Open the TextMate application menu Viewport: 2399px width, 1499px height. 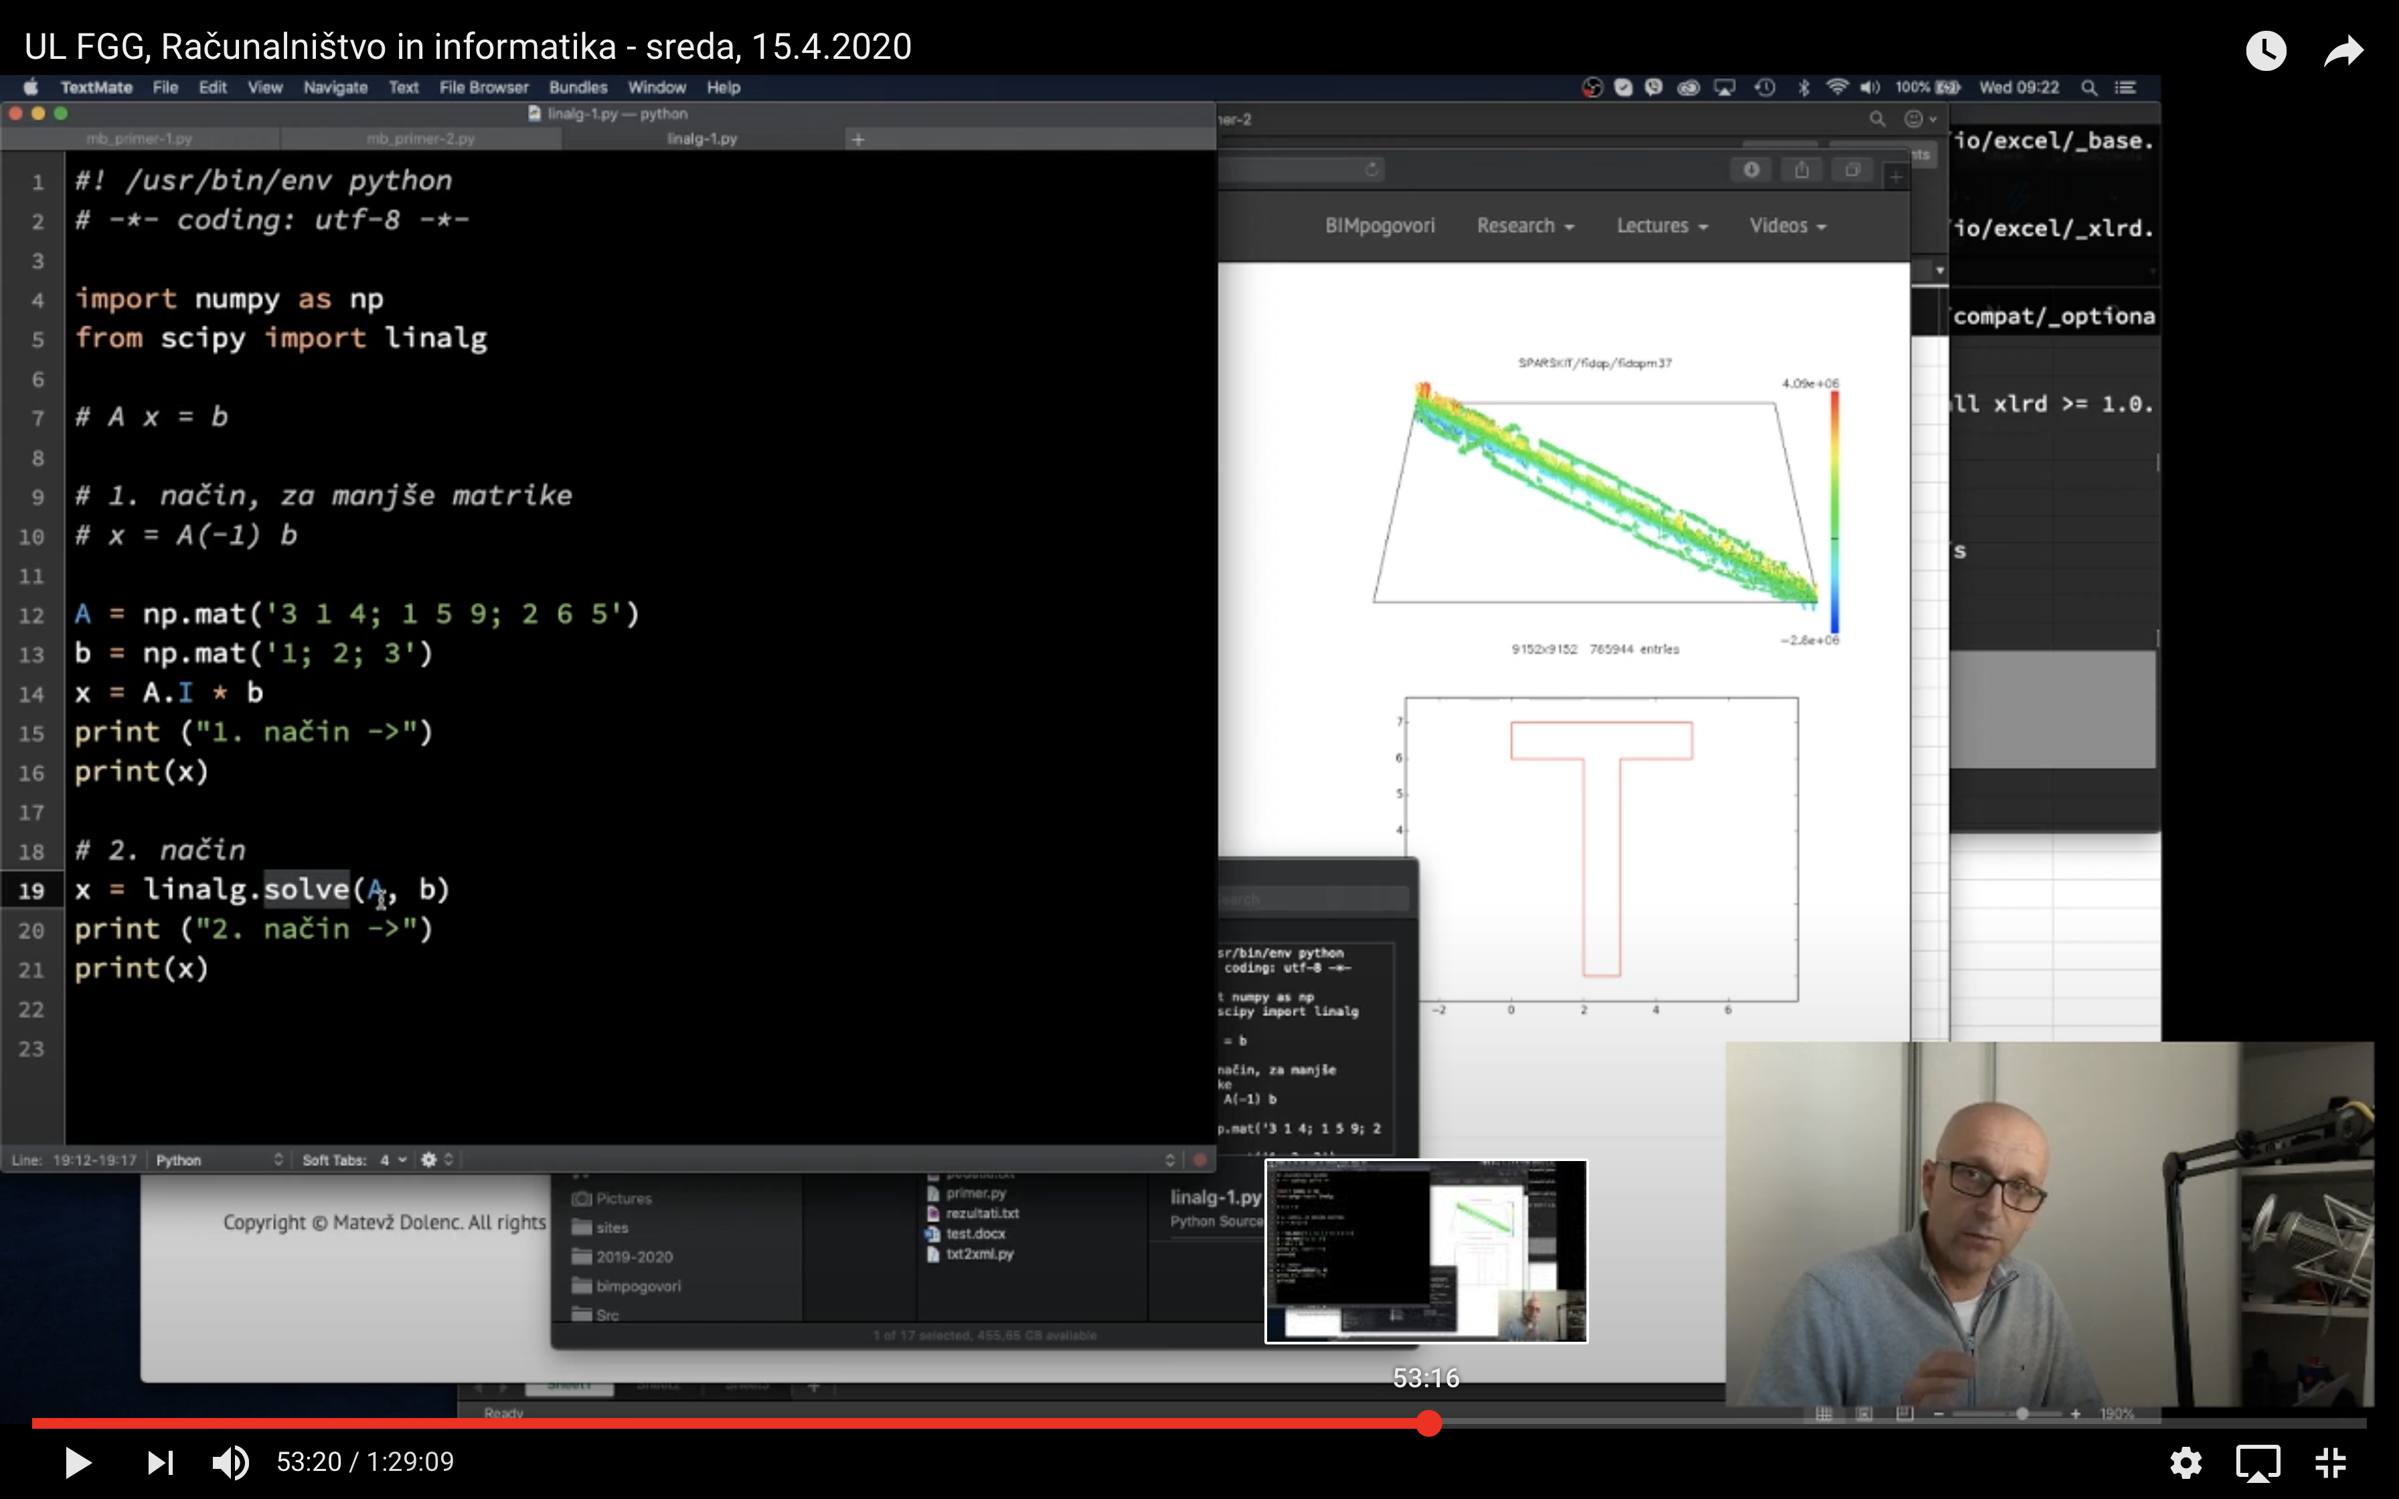point(96,87)
